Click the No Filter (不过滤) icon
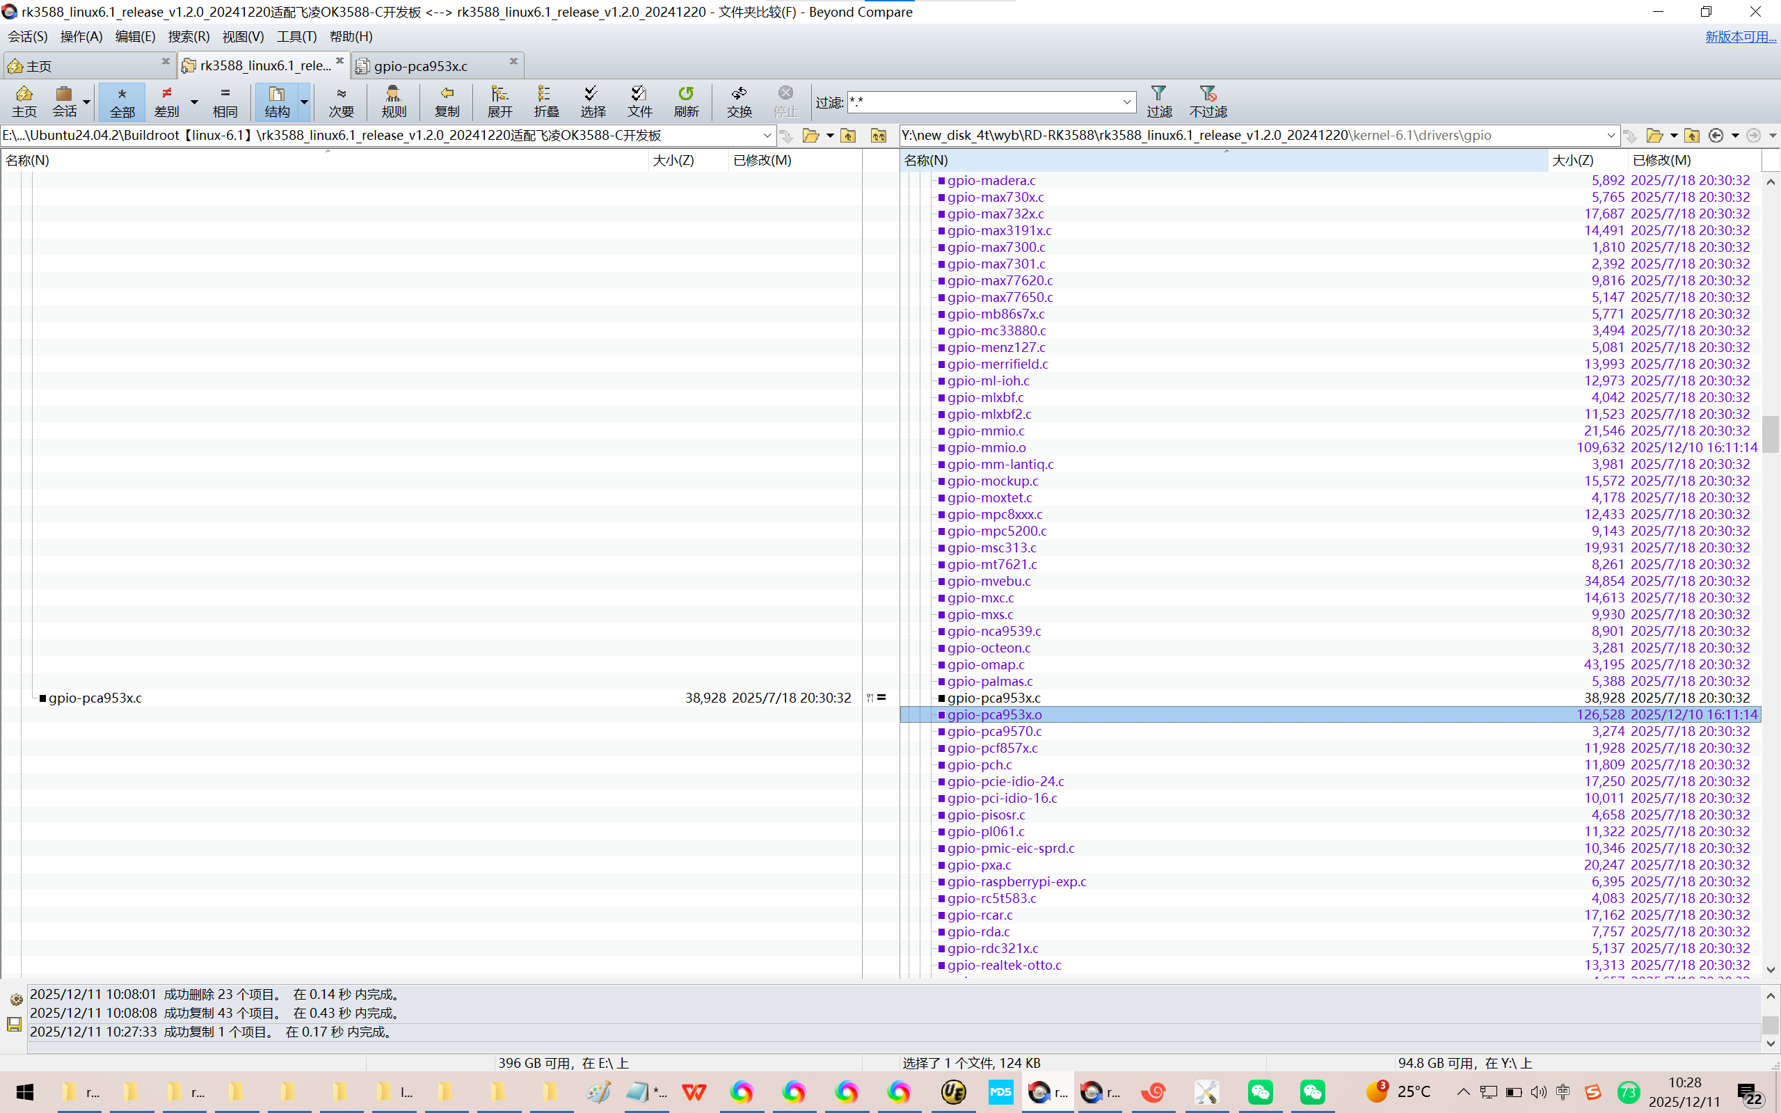 click(x=1208, y=101)
